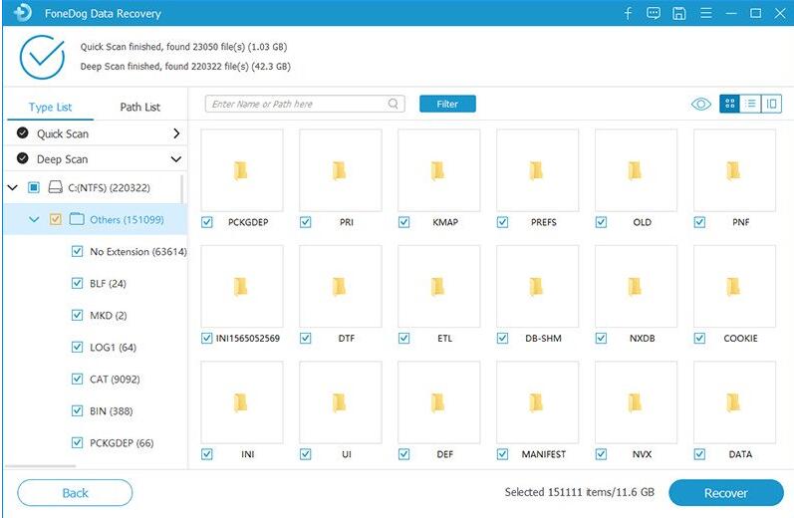Select LOG1 (64) in type tree
Image resolution: width=794 pixels, height=518 pixels.
[113, 347]
